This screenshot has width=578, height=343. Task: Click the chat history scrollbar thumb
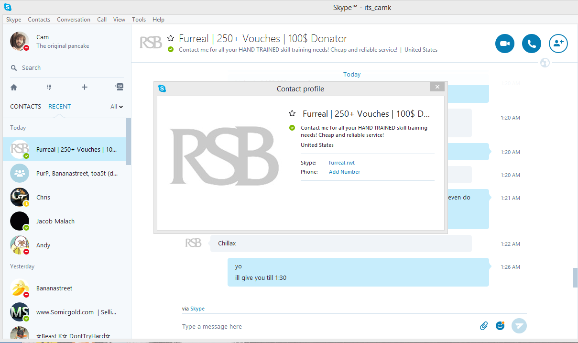(x=575, y=277)
